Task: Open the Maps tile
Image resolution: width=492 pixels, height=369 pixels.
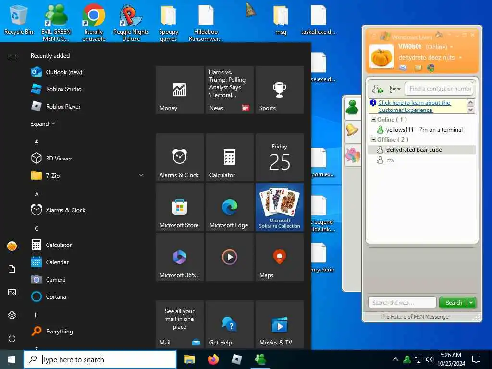Action: tap(280, 257)
